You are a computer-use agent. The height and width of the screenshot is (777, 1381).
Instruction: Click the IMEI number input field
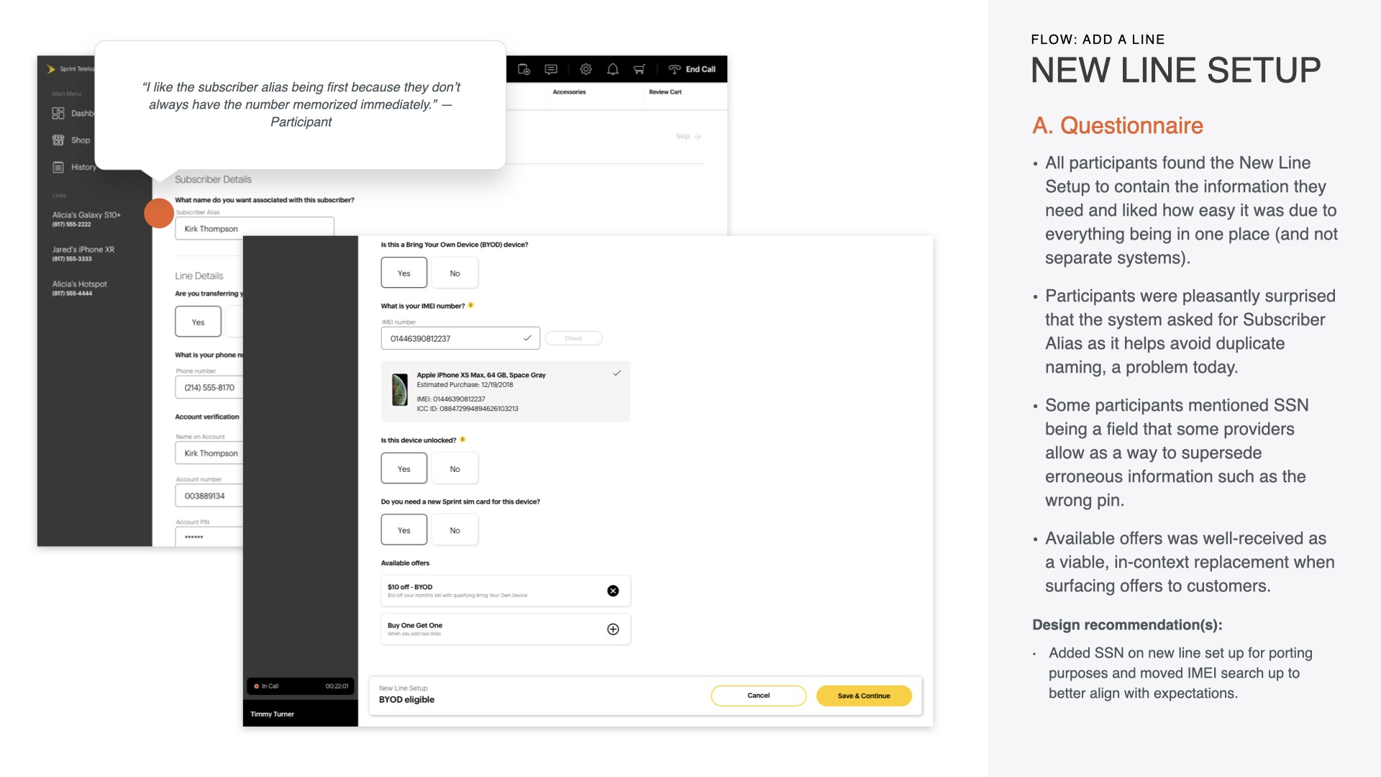tap(460, 338)
